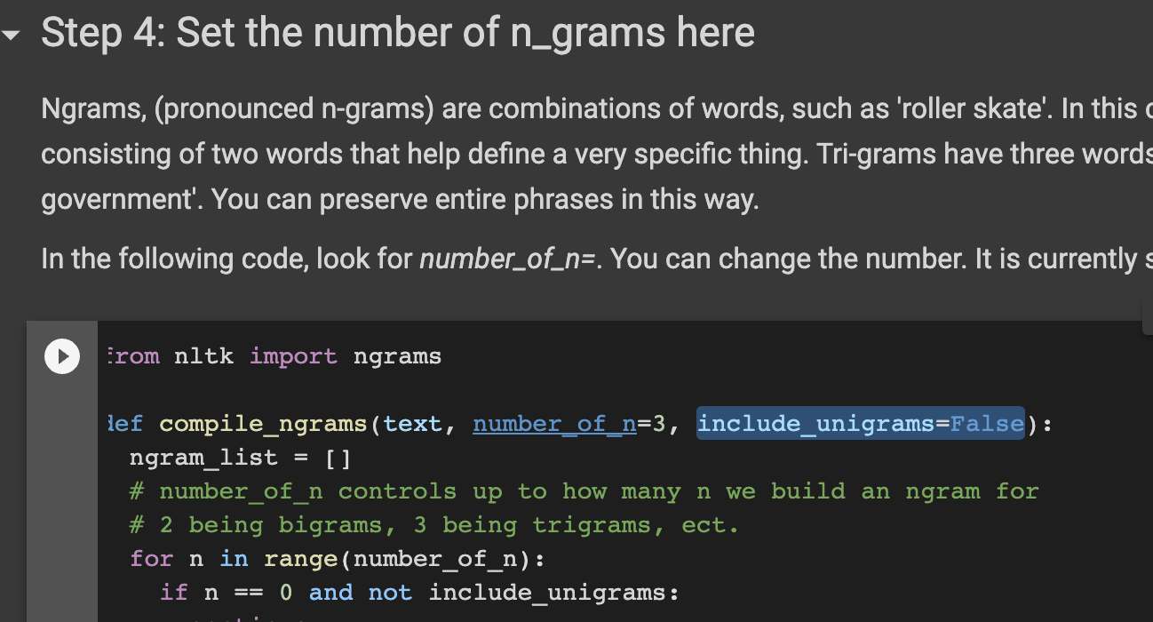Image resolution: width=1153 pixels, height=622 pixels.
Task: Click the Step 4 heading text
Action: point(397,33)
